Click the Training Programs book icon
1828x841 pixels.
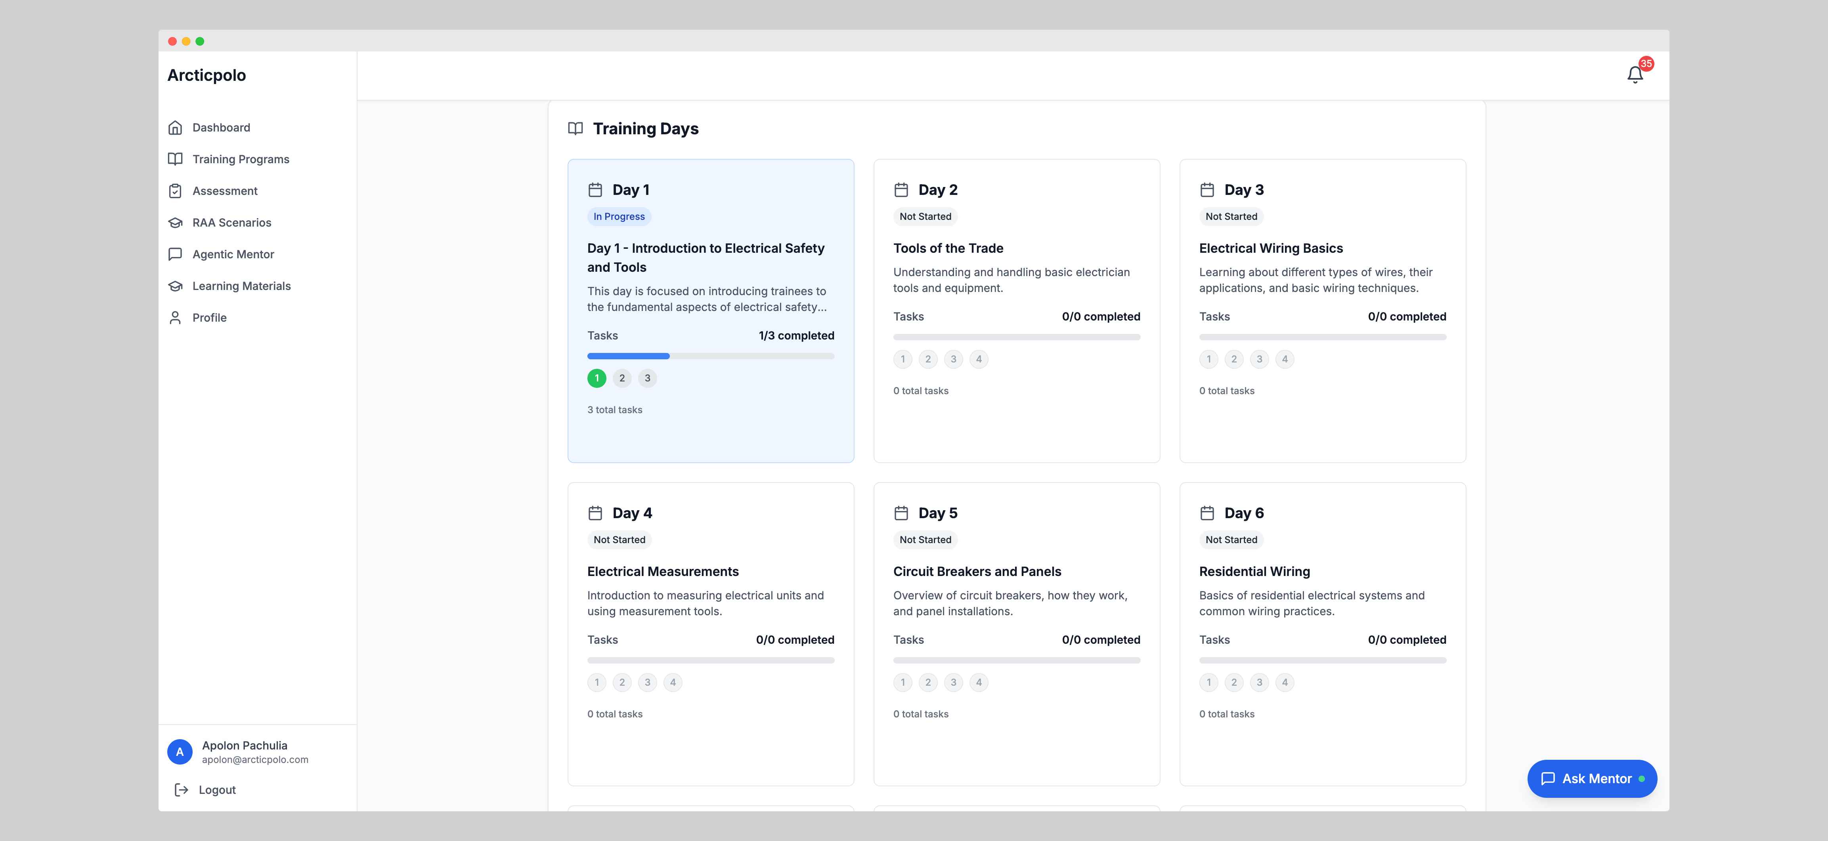(175, 159)
